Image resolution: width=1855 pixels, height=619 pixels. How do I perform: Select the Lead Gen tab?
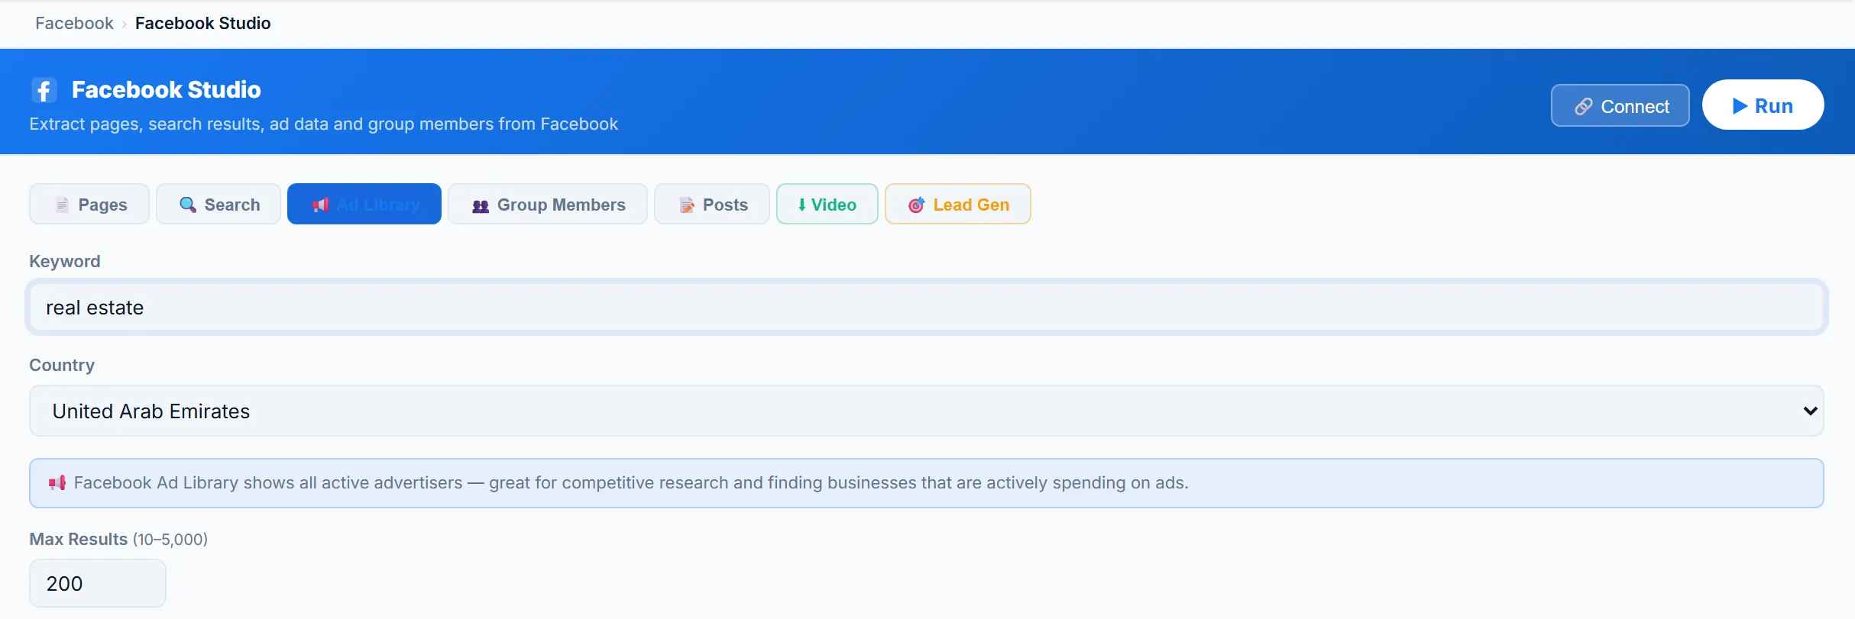tap(958, 204)
